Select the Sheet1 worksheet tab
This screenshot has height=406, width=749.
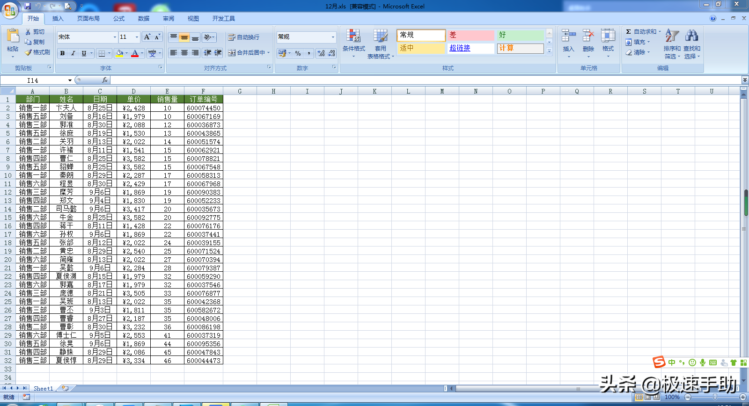tap(43, 388)
